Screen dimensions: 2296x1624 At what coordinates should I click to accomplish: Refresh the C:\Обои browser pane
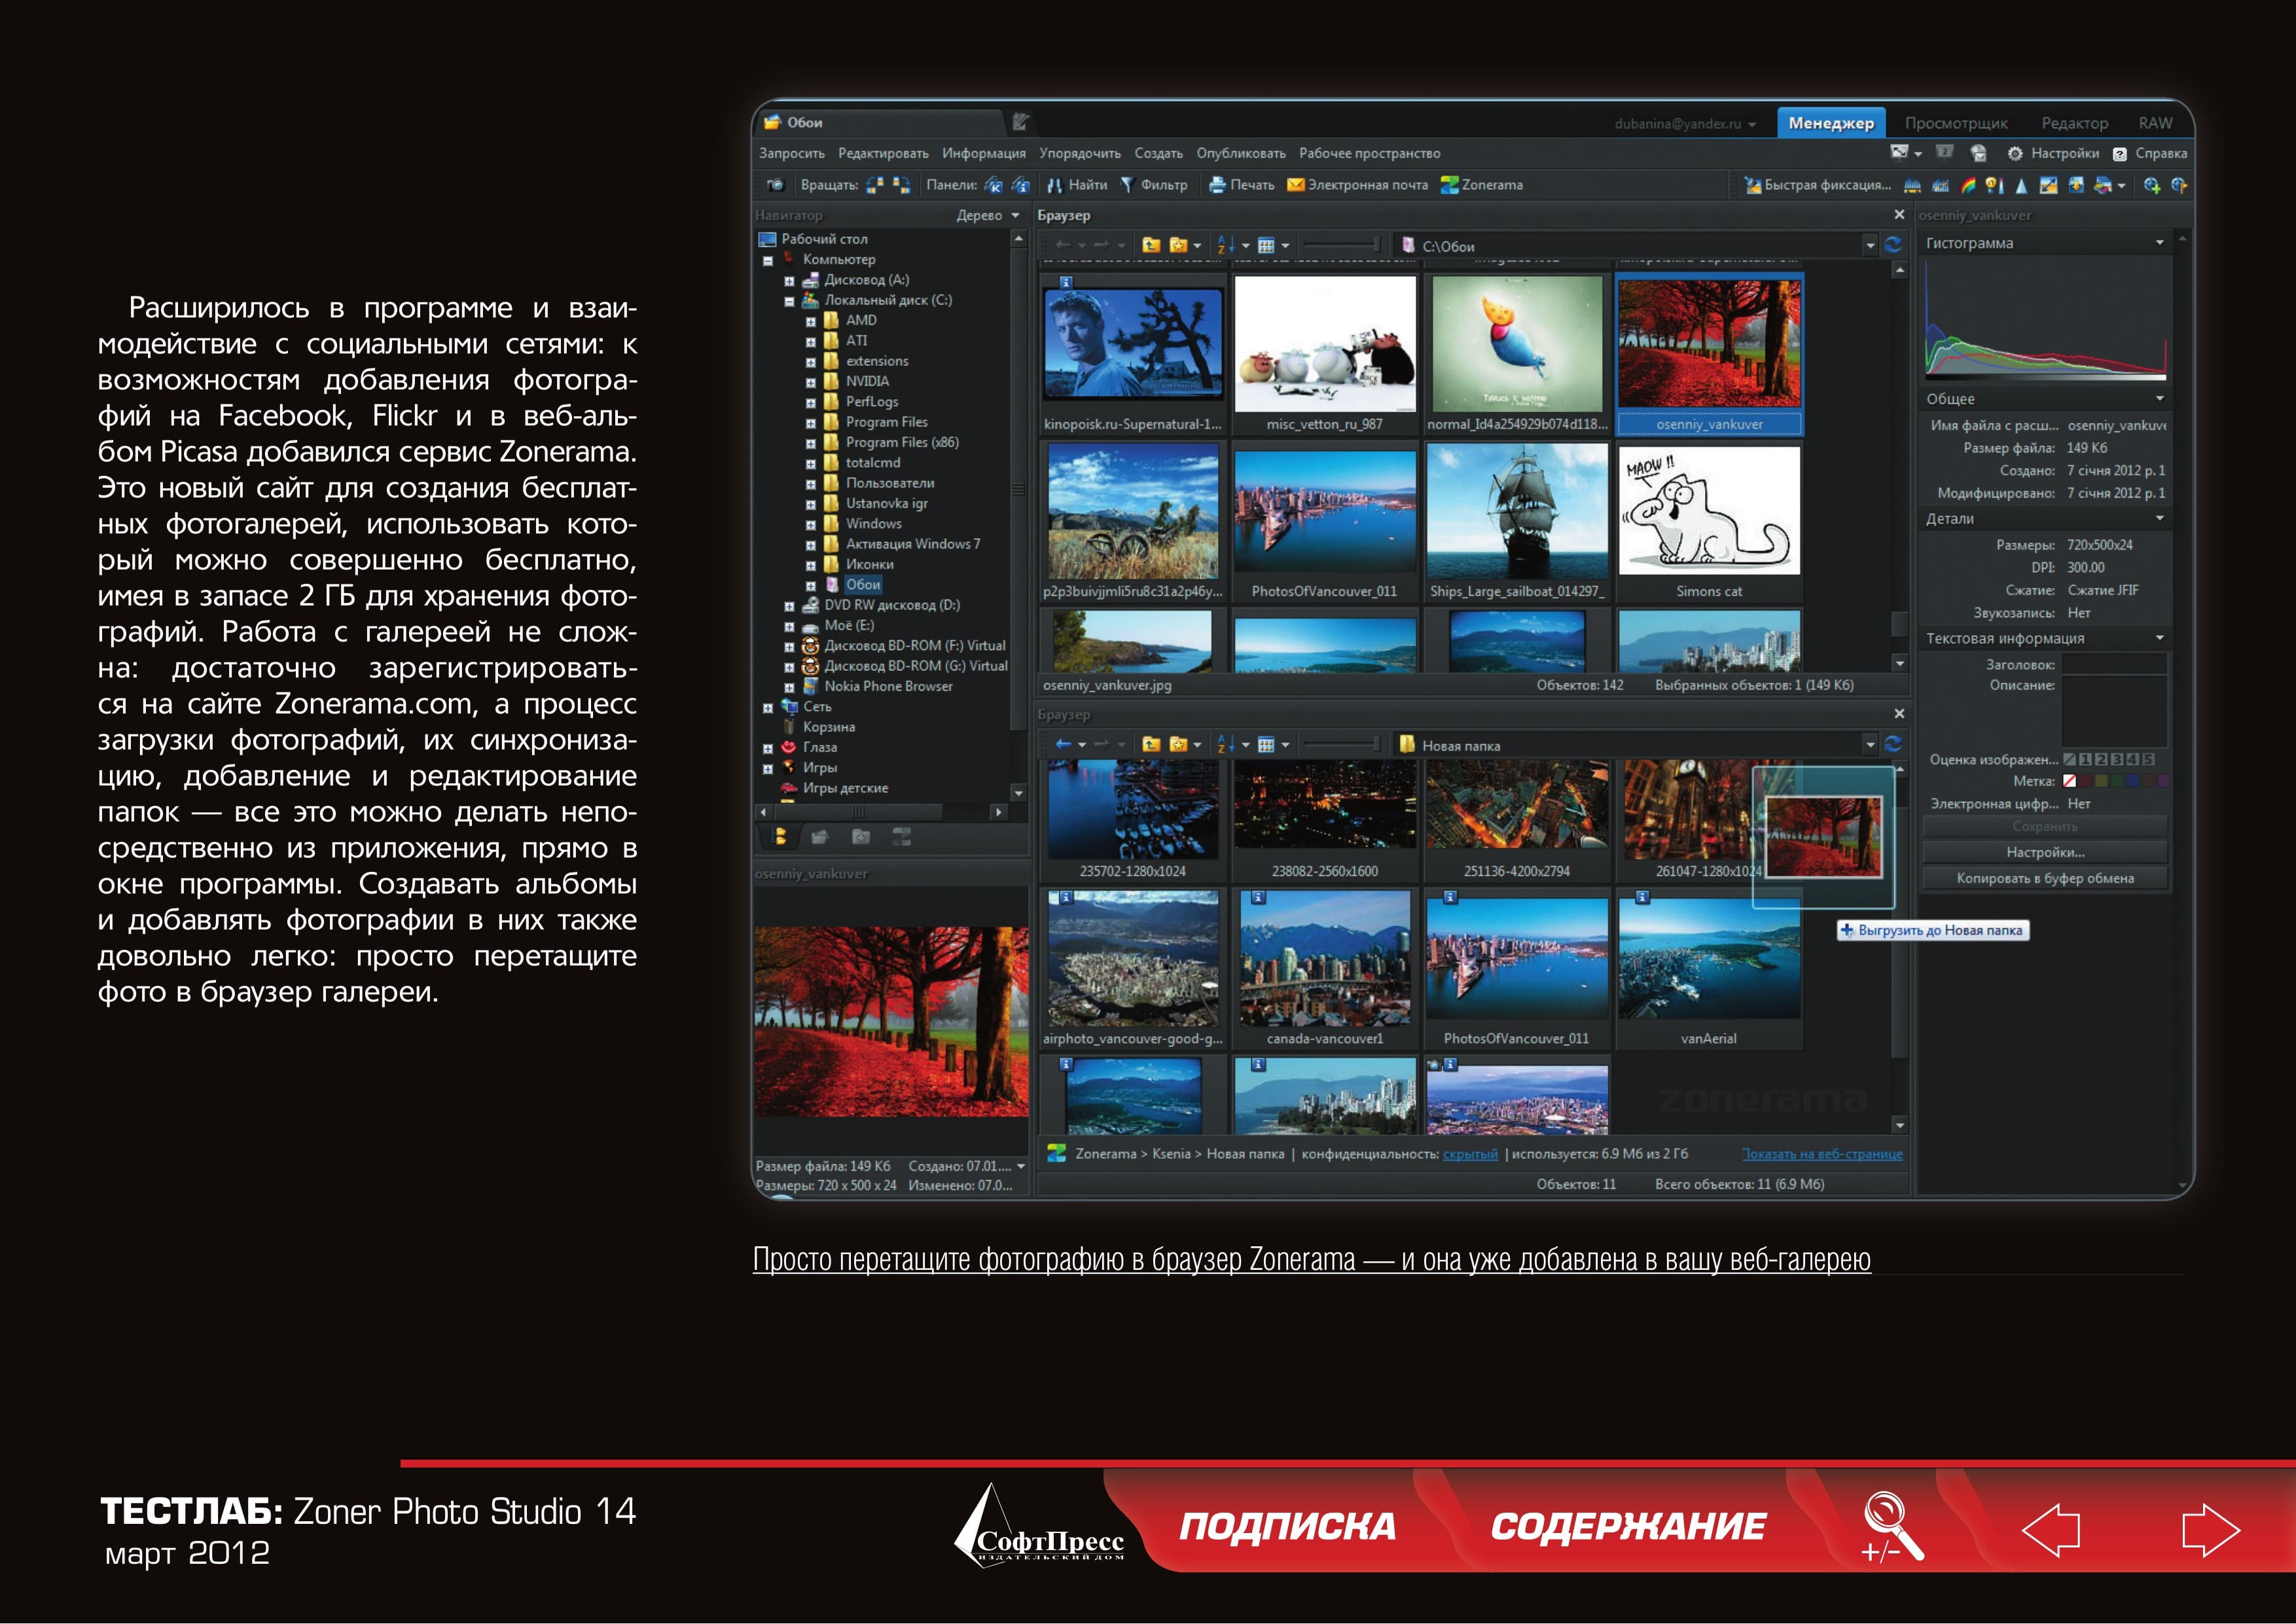tap(1893, 245)
